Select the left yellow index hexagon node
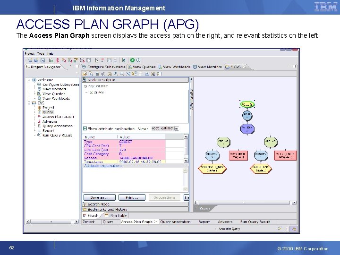This screenshot has width=340, height=255. pyautogui.click(x=212, y=169)
